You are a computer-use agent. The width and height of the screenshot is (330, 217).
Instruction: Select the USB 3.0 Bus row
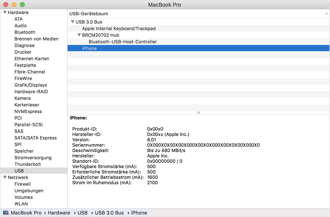click(199, 22)
